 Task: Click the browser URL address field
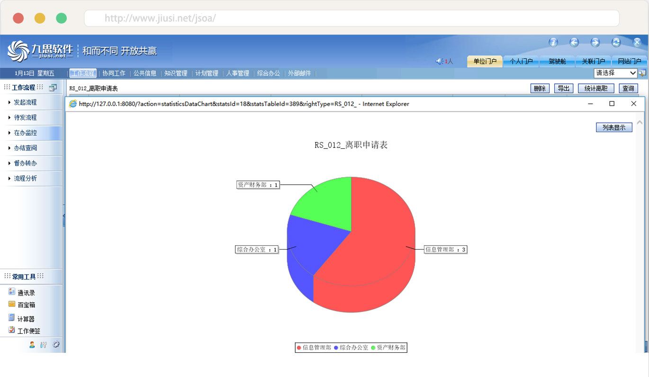351,18
